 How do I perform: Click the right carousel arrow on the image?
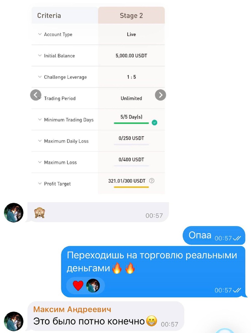pyautogui.click(x=160, y=95)
